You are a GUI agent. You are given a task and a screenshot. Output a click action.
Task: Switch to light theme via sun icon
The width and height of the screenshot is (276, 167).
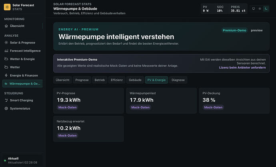[x=260, y=9]
